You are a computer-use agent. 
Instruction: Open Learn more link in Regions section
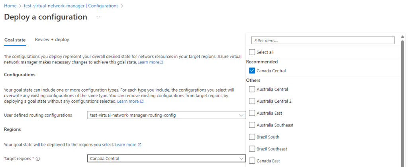[128, 144]
